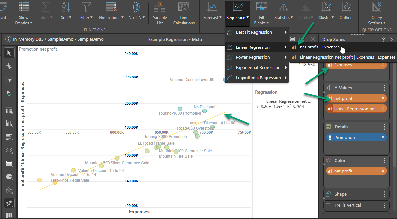This screenshot has height=219, width=397.
Task: Switch to area chart visualization
Action: pos(9,164)
